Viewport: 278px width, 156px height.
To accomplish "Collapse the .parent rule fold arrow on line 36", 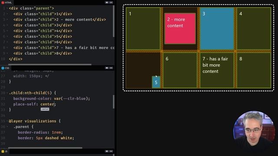I will (x=7, y=127).
